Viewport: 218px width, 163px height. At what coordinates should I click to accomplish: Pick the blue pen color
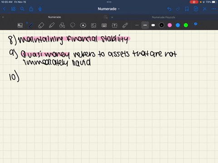[x=178, y=25]
